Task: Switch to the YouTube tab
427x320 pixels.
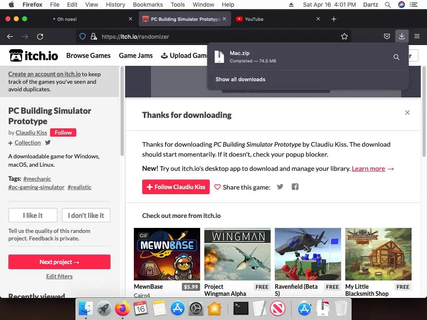Action: (x=277, y=19)
